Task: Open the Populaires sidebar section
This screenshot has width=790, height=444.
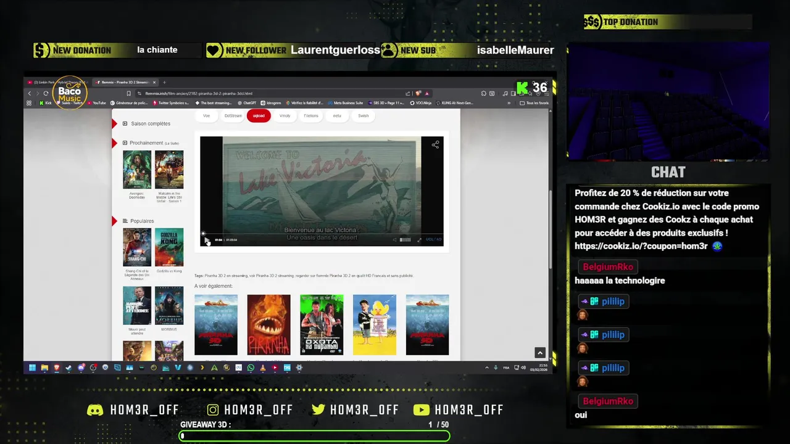Action: (x=141, y=221)
